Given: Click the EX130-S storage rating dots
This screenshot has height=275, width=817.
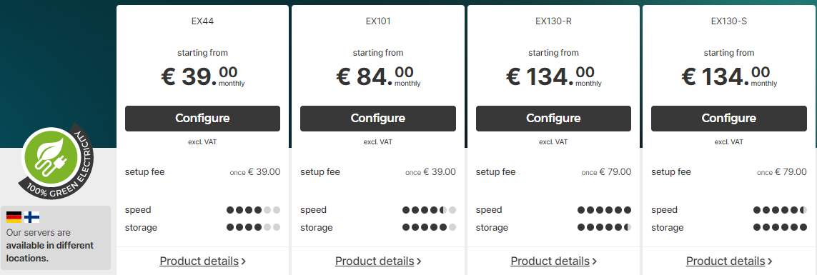Looking at the screenshot, I should [x=780, y=228].
